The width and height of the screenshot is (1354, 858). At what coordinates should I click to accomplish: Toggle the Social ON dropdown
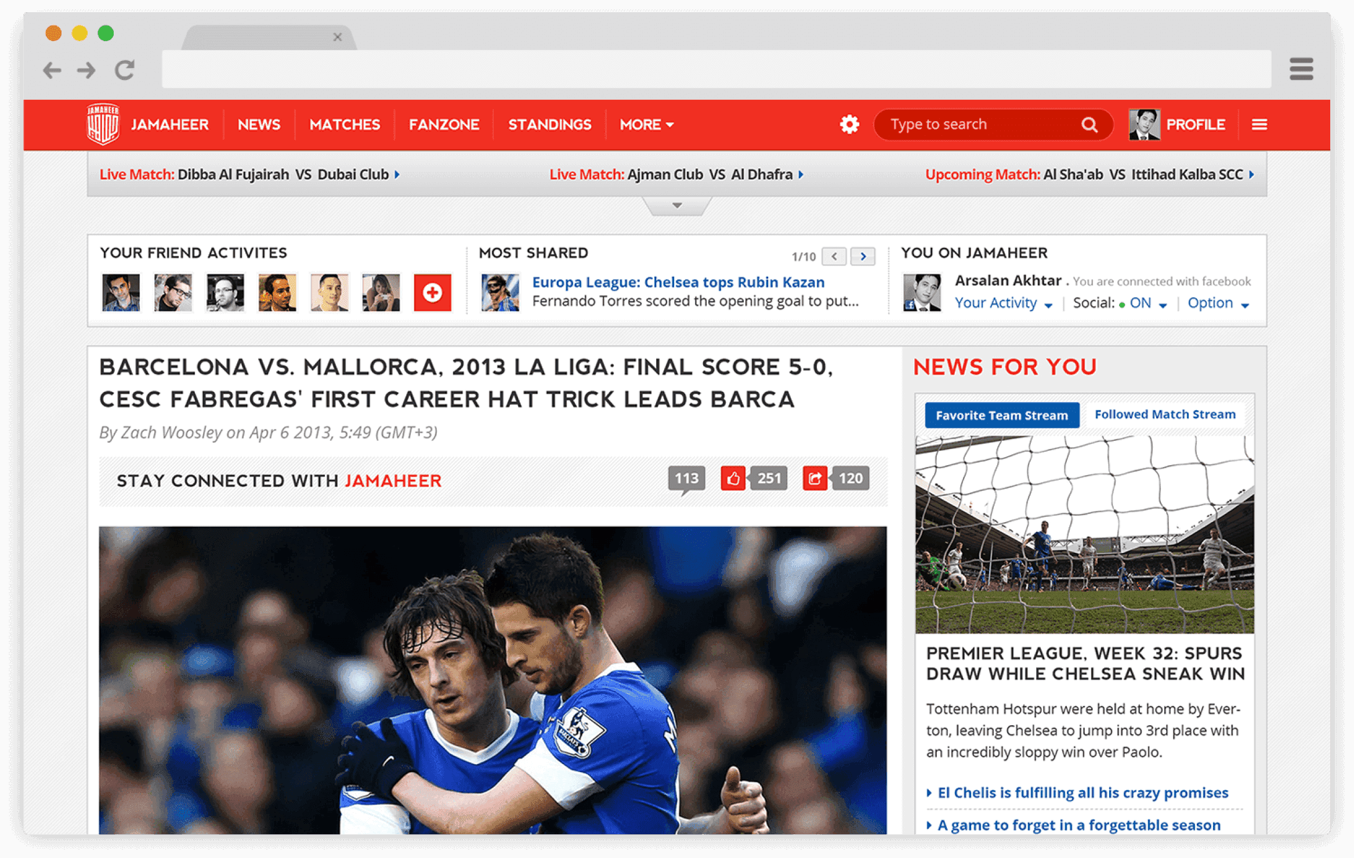pos(1148,303)
